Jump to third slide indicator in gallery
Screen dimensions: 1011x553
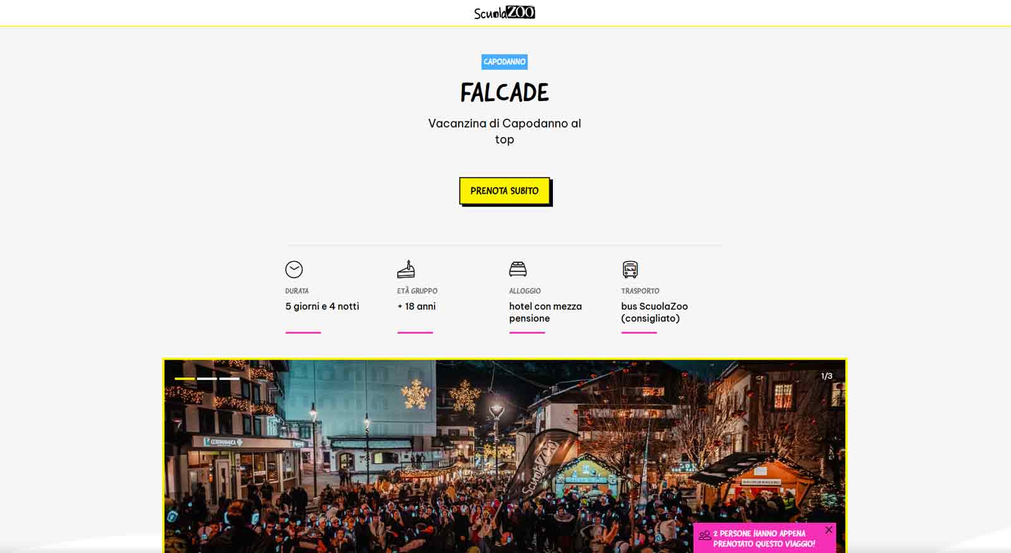(x=229, y=379)
